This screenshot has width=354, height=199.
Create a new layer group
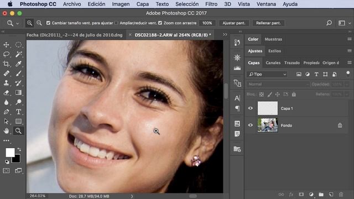321,194
